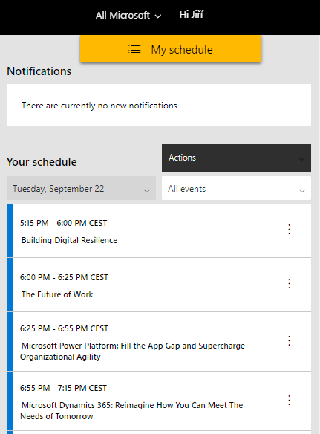Click the list icon on My schedule button
This screenshot has width=320, height=434.
134,49
